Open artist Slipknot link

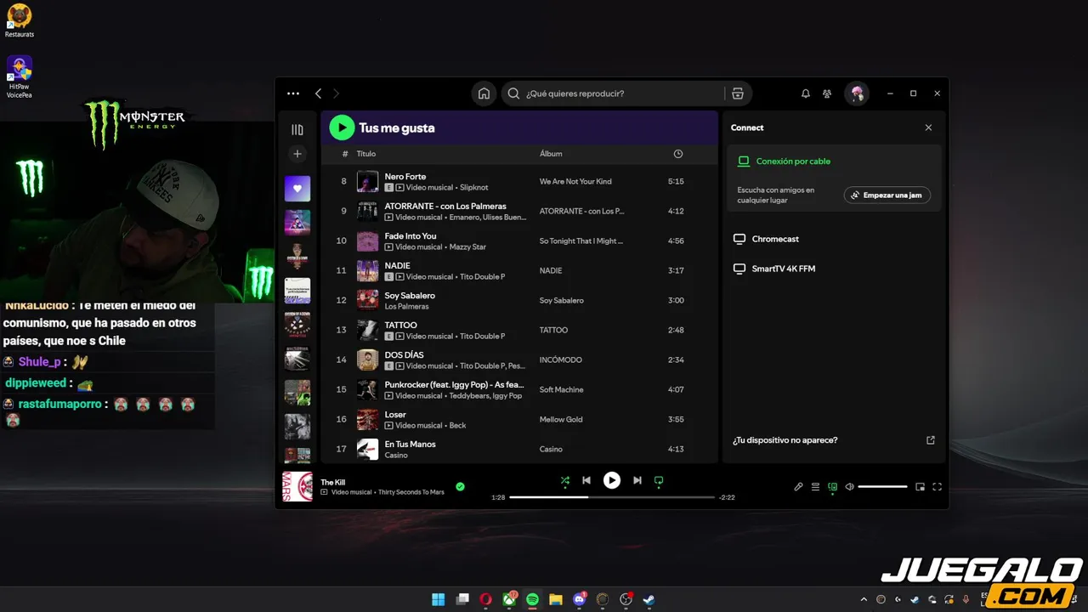(x=473, y=187)
